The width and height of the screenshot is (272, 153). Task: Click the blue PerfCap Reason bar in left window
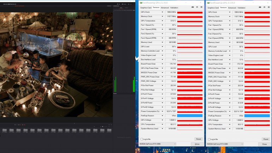pyautogui.click(x=190, y=116)
